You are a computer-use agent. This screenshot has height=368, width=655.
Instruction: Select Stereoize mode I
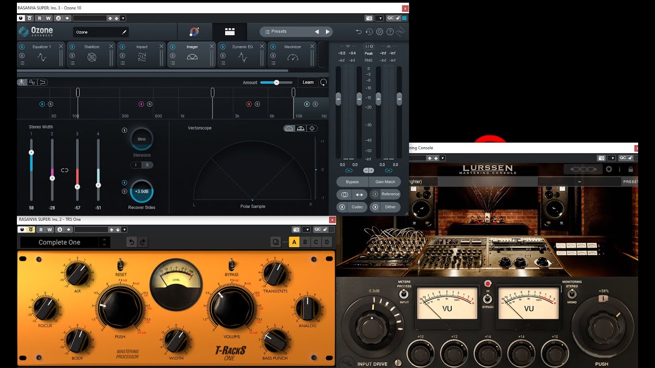pos(136,165)
